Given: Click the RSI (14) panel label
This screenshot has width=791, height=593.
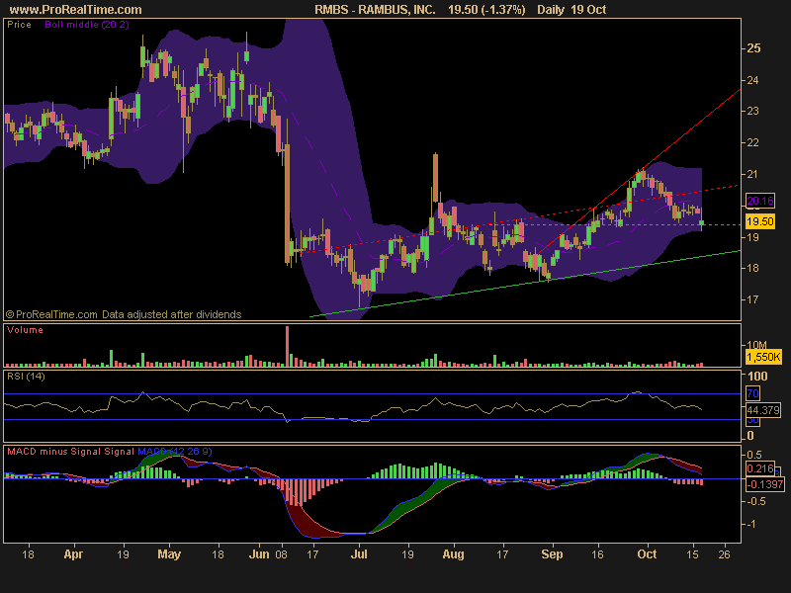Looking at the screenshot, I should (x=26, y=377).
